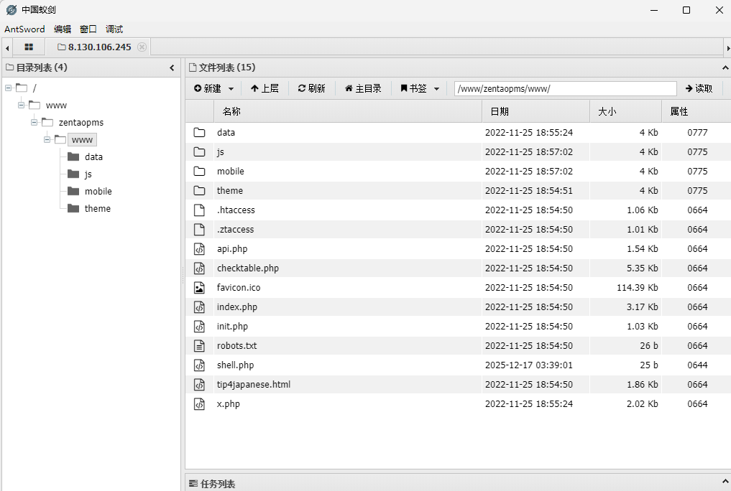
Task: Click the robots.txt document icon
Action: pos(199,345)
